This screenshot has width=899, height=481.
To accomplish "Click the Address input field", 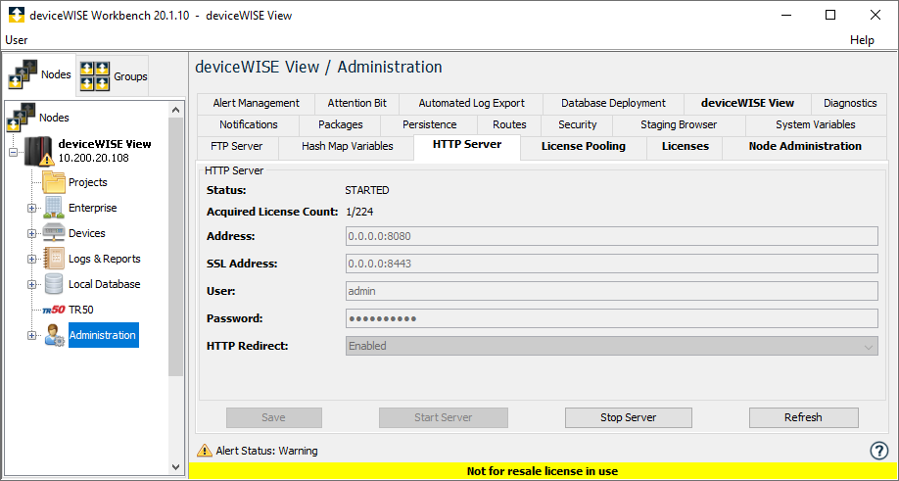I will pyautogui.click(x=612, y=236).
